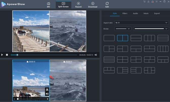Play the split screen preview
The height and width of the screenshot is (102, 170).
[2, 55]
